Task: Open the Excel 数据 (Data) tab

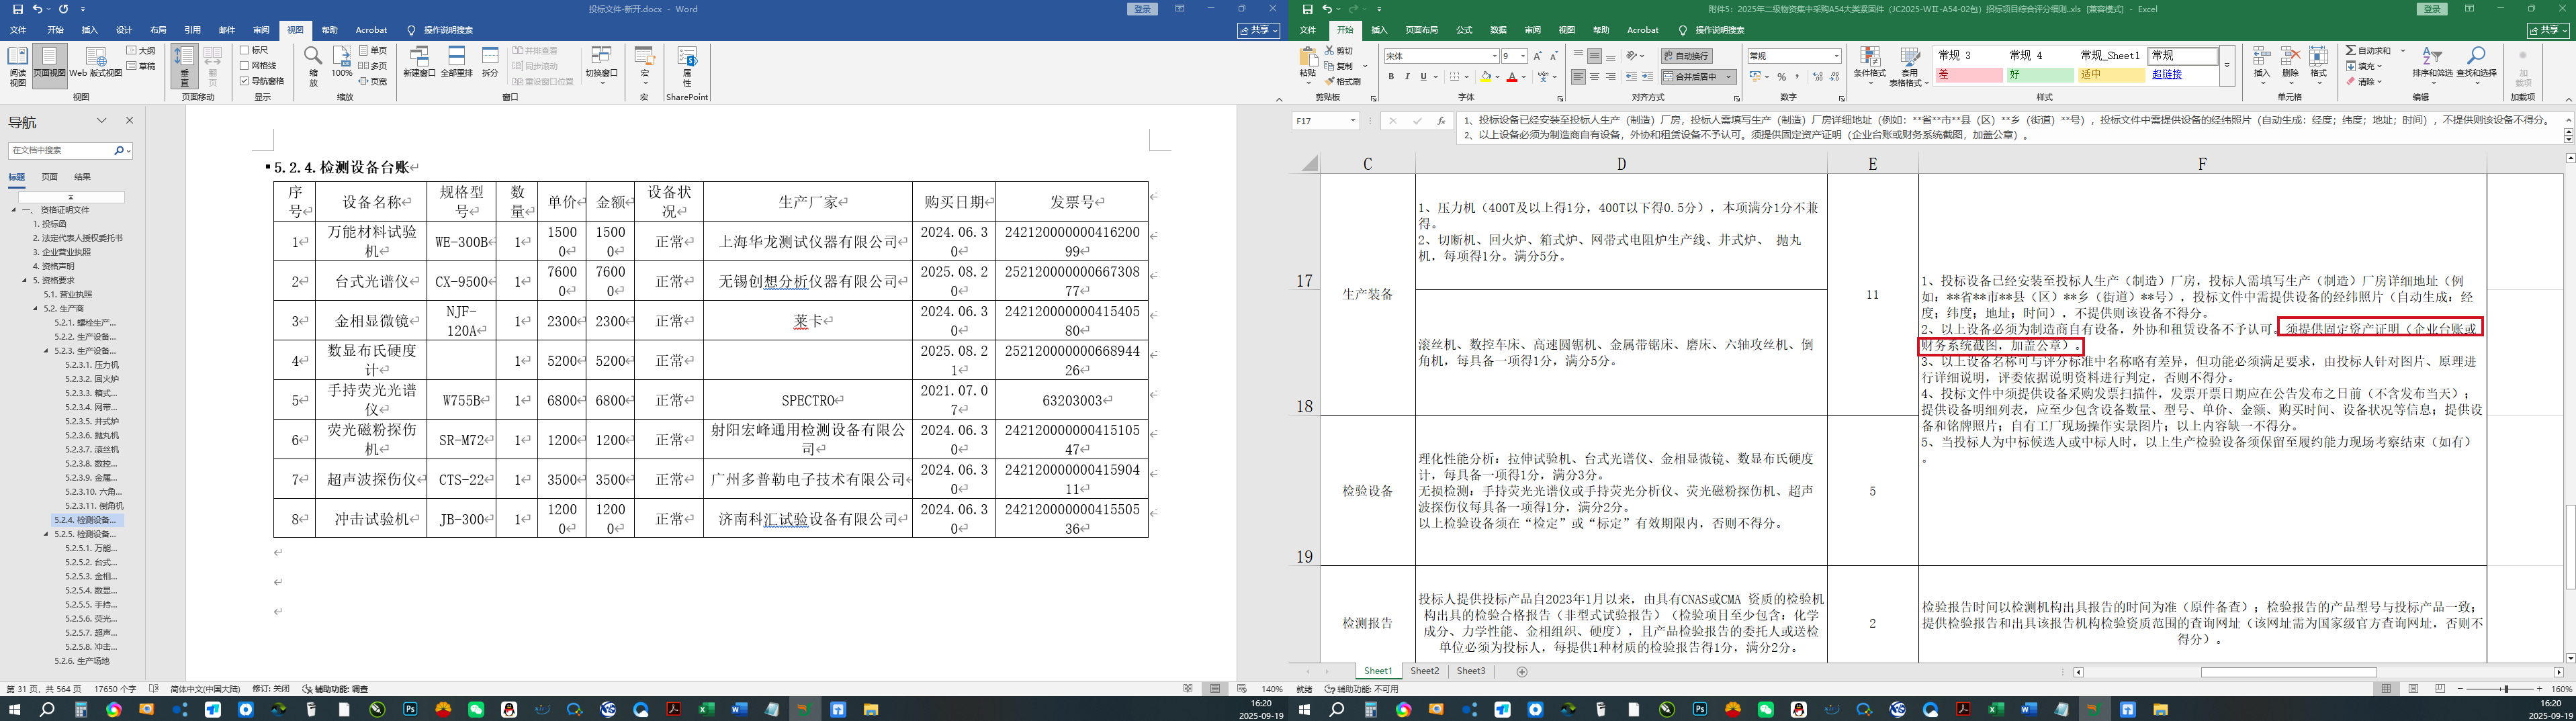Action: tap(1498, 30)
